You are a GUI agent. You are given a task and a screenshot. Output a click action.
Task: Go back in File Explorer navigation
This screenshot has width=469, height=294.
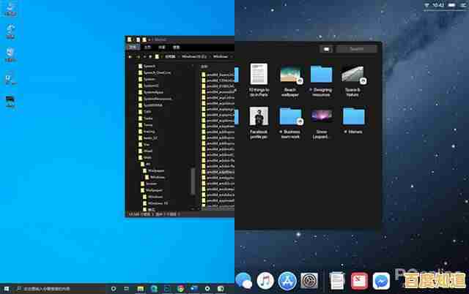click(130, 57)
